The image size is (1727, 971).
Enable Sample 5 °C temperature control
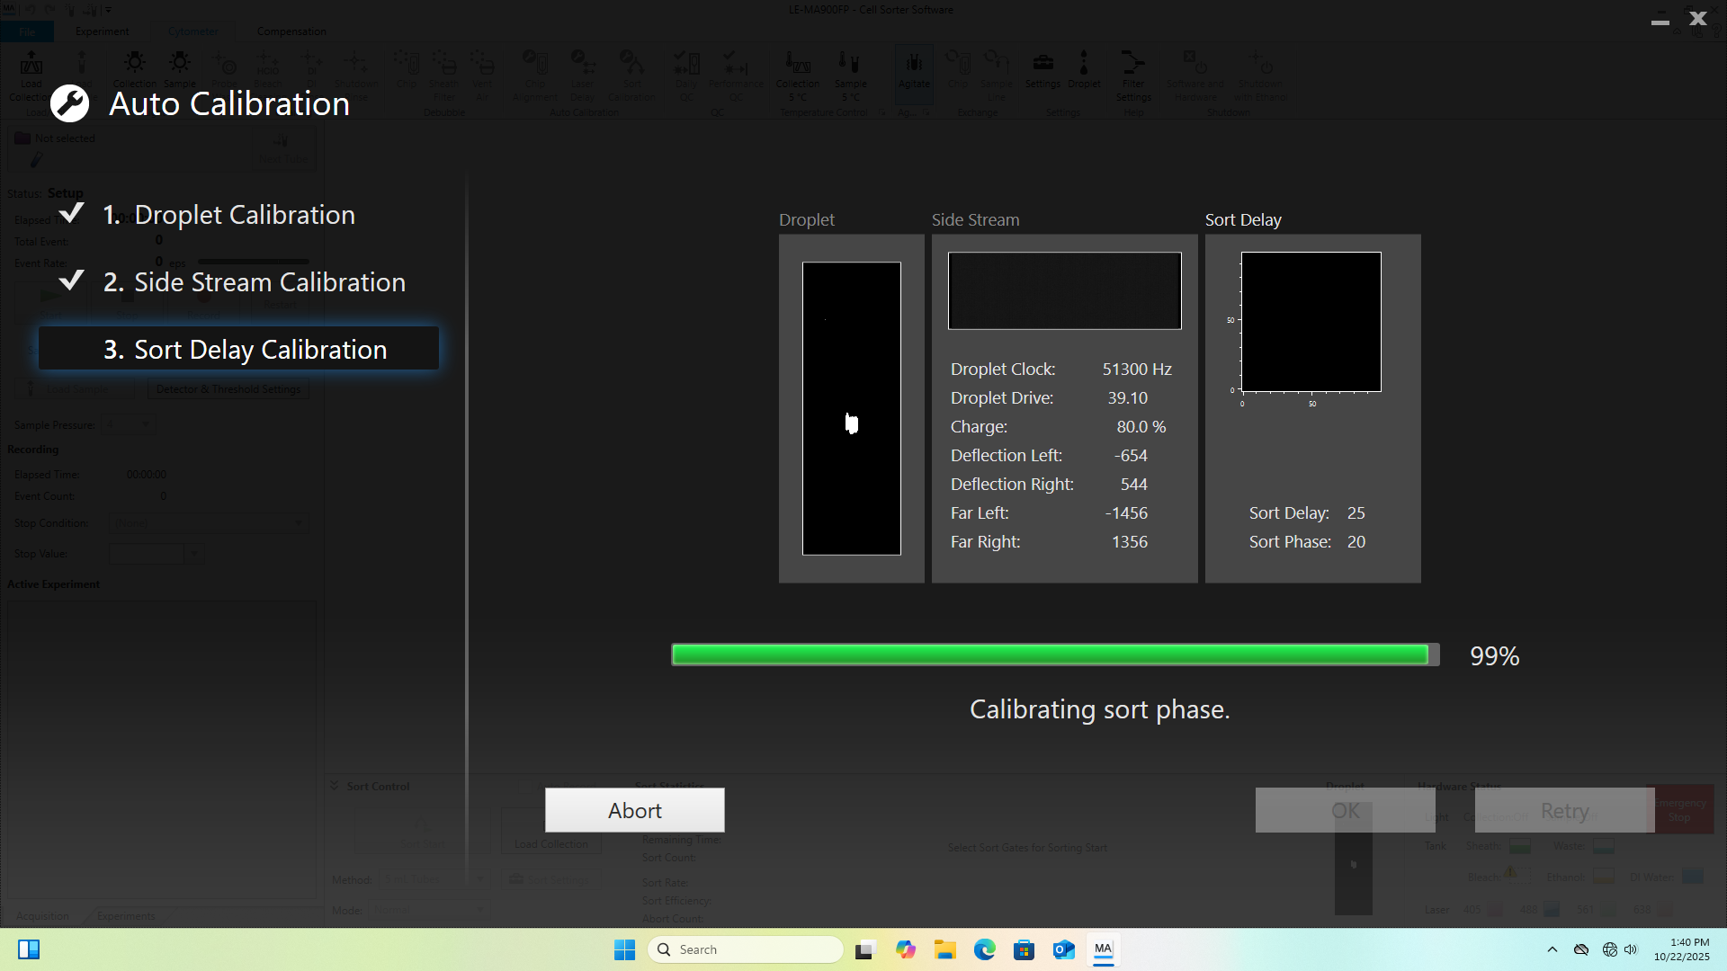click(x=849, y=76)
